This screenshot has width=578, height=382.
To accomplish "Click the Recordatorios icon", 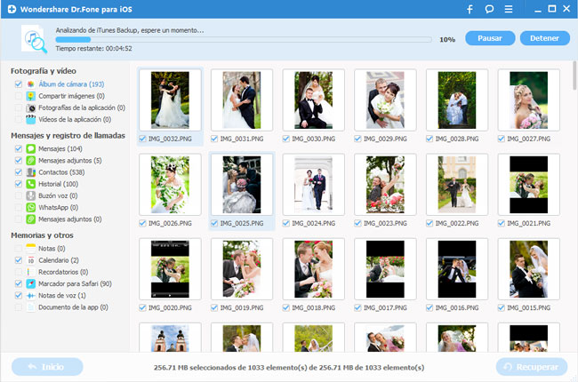I will (31, 272).
